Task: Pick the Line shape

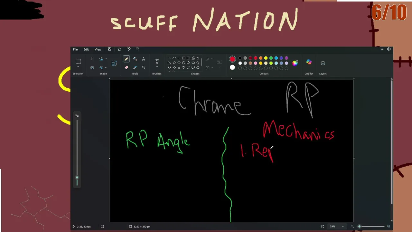Action: point(169,58)
